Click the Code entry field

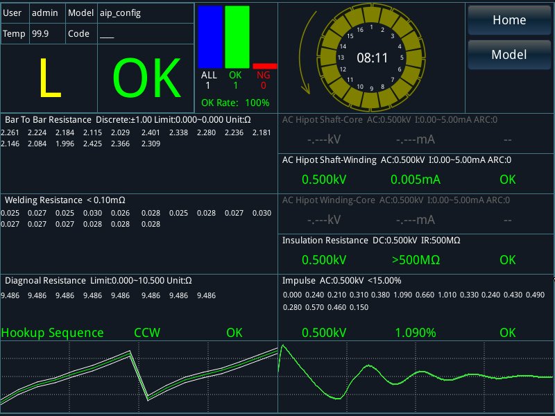(x=146, y=34)
